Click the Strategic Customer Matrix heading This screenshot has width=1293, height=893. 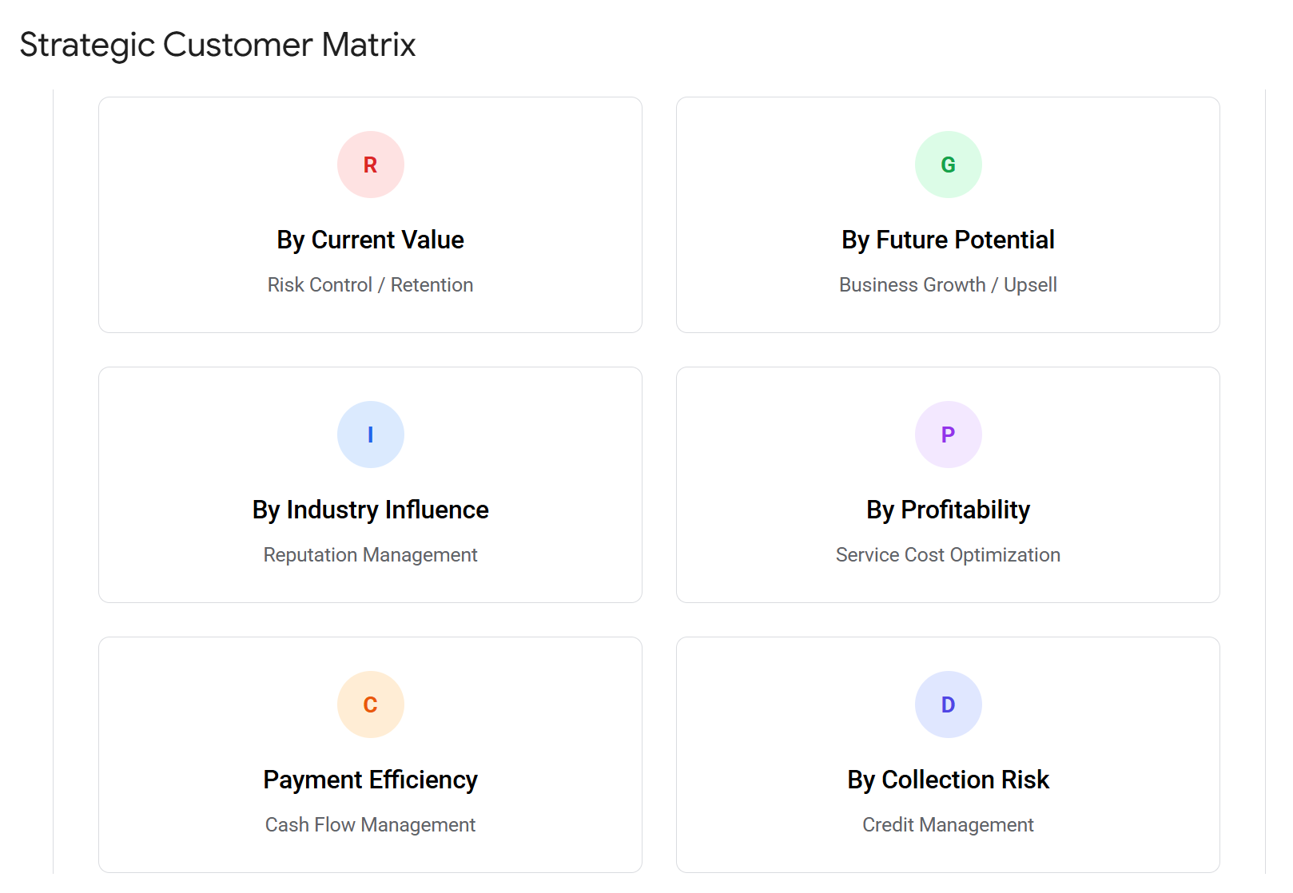pos(217,45)
